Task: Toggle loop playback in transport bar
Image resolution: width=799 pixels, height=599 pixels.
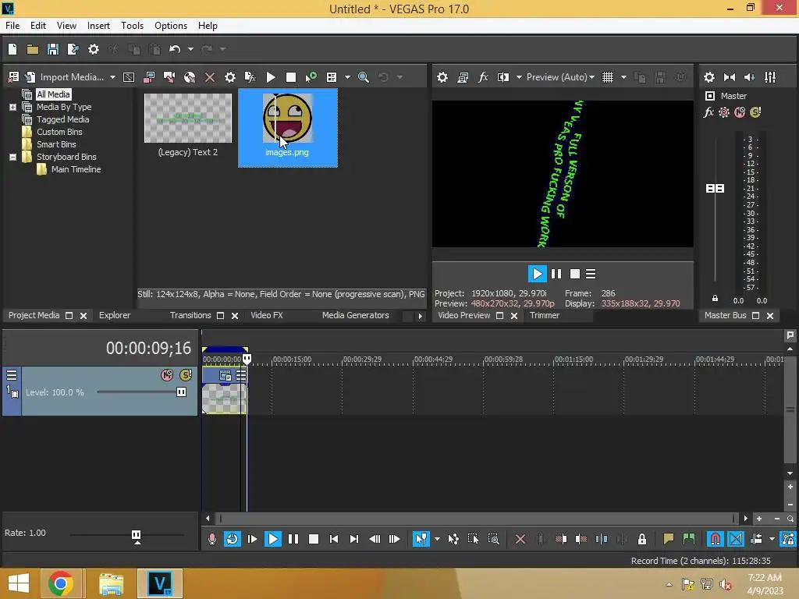Action: (233, 539)
